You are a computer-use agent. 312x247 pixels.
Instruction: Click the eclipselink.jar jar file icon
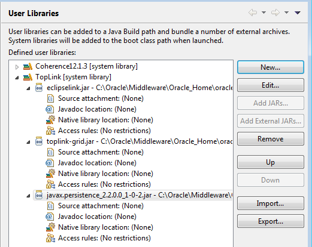tap(39, 88)
